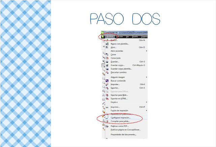The height and width of the screenshot is (147, 216).
Task: Select the Ellipse tool
Action: pyautogui.click(x=103, y=83)
